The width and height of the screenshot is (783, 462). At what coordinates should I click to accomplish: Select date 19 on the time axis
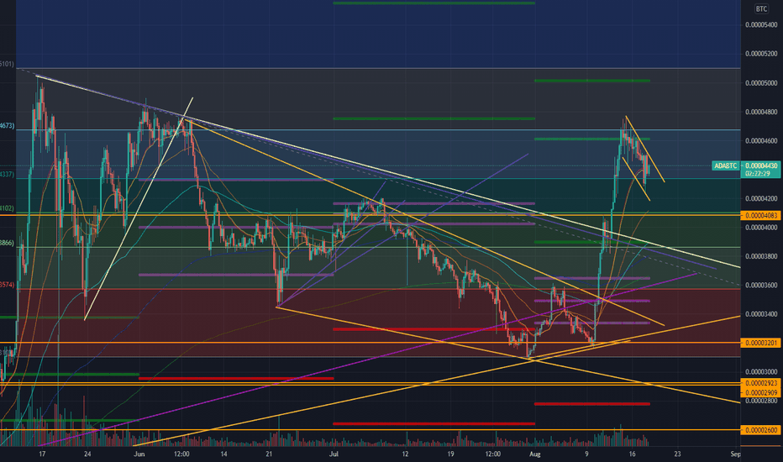(x=450, y=454)
